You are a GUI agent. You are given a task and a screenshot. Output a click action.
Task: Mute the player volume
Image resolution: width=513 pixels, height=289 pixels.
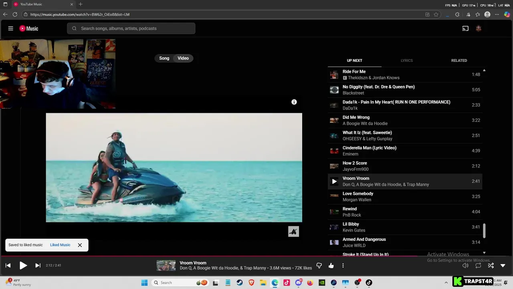pyautogui.click(x=465, y=265)
